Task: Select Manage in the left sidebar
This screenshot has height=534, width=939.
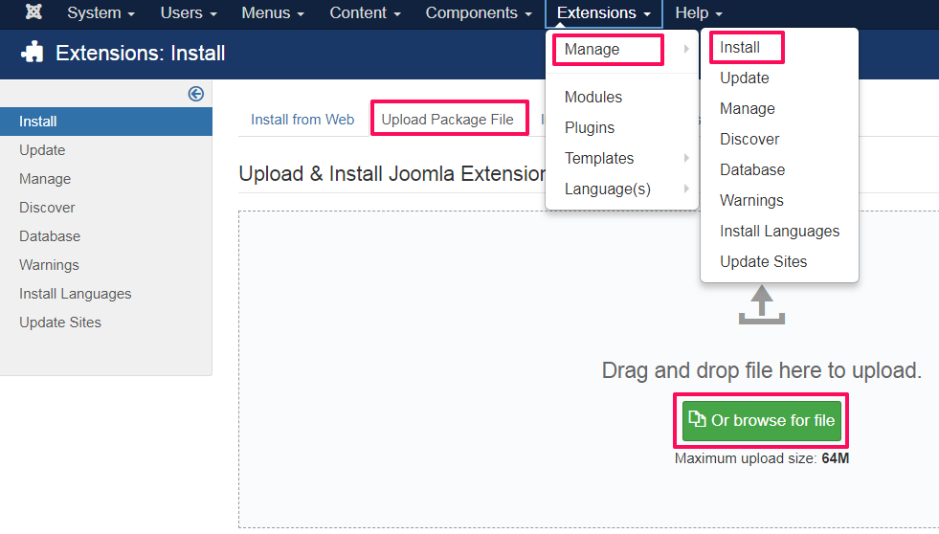Action: tap(106, 179)
